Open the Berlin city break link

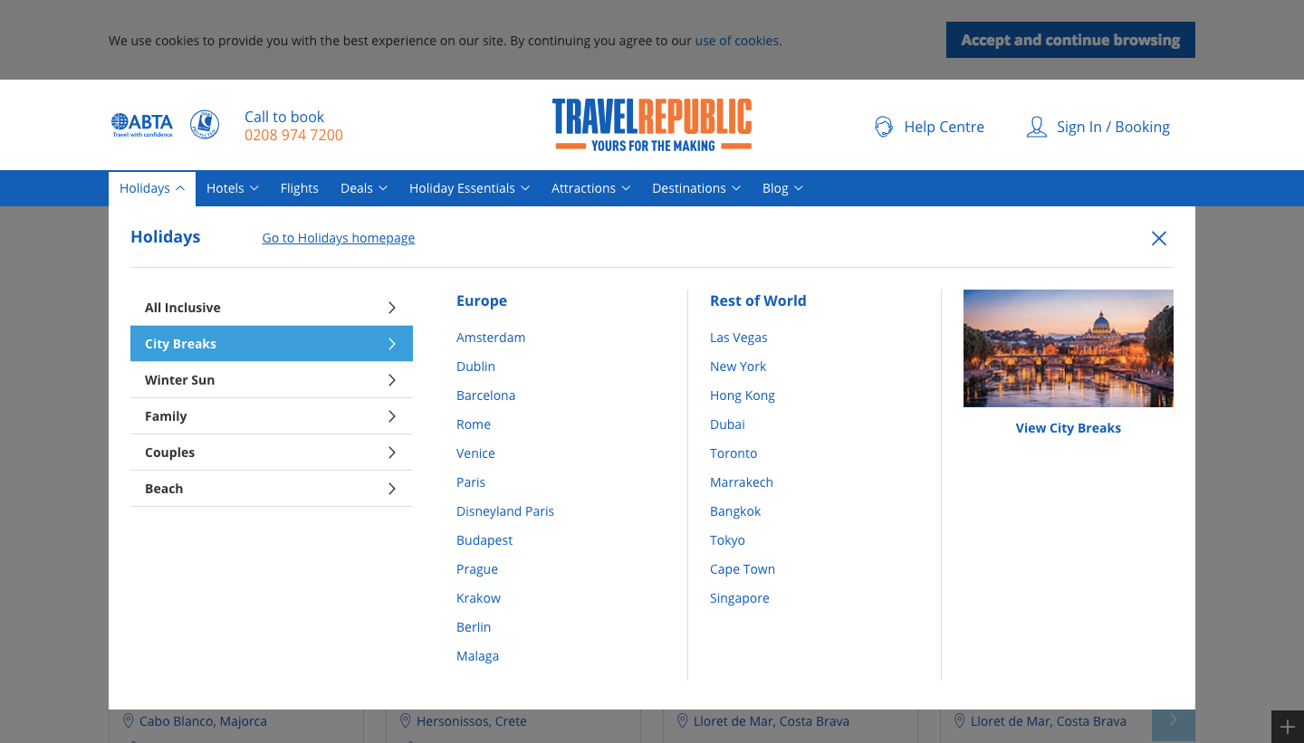[x=474, y=627]
